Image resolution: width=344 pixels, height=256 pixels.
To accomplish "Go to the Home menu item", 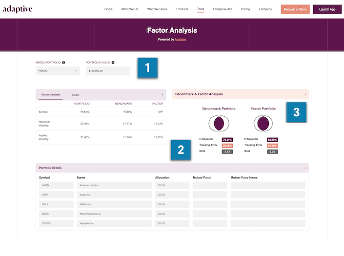I will [x=108, y=9].
